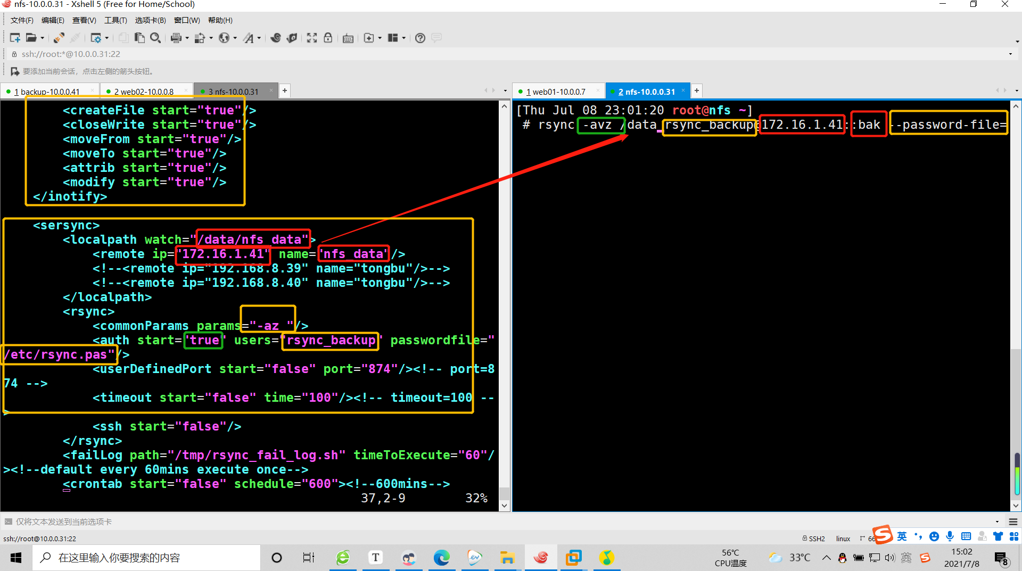Switch to the 1 web01-10.0.0.7 tab
Viewport: 1022px width, 571px height.
pos(558,91)
